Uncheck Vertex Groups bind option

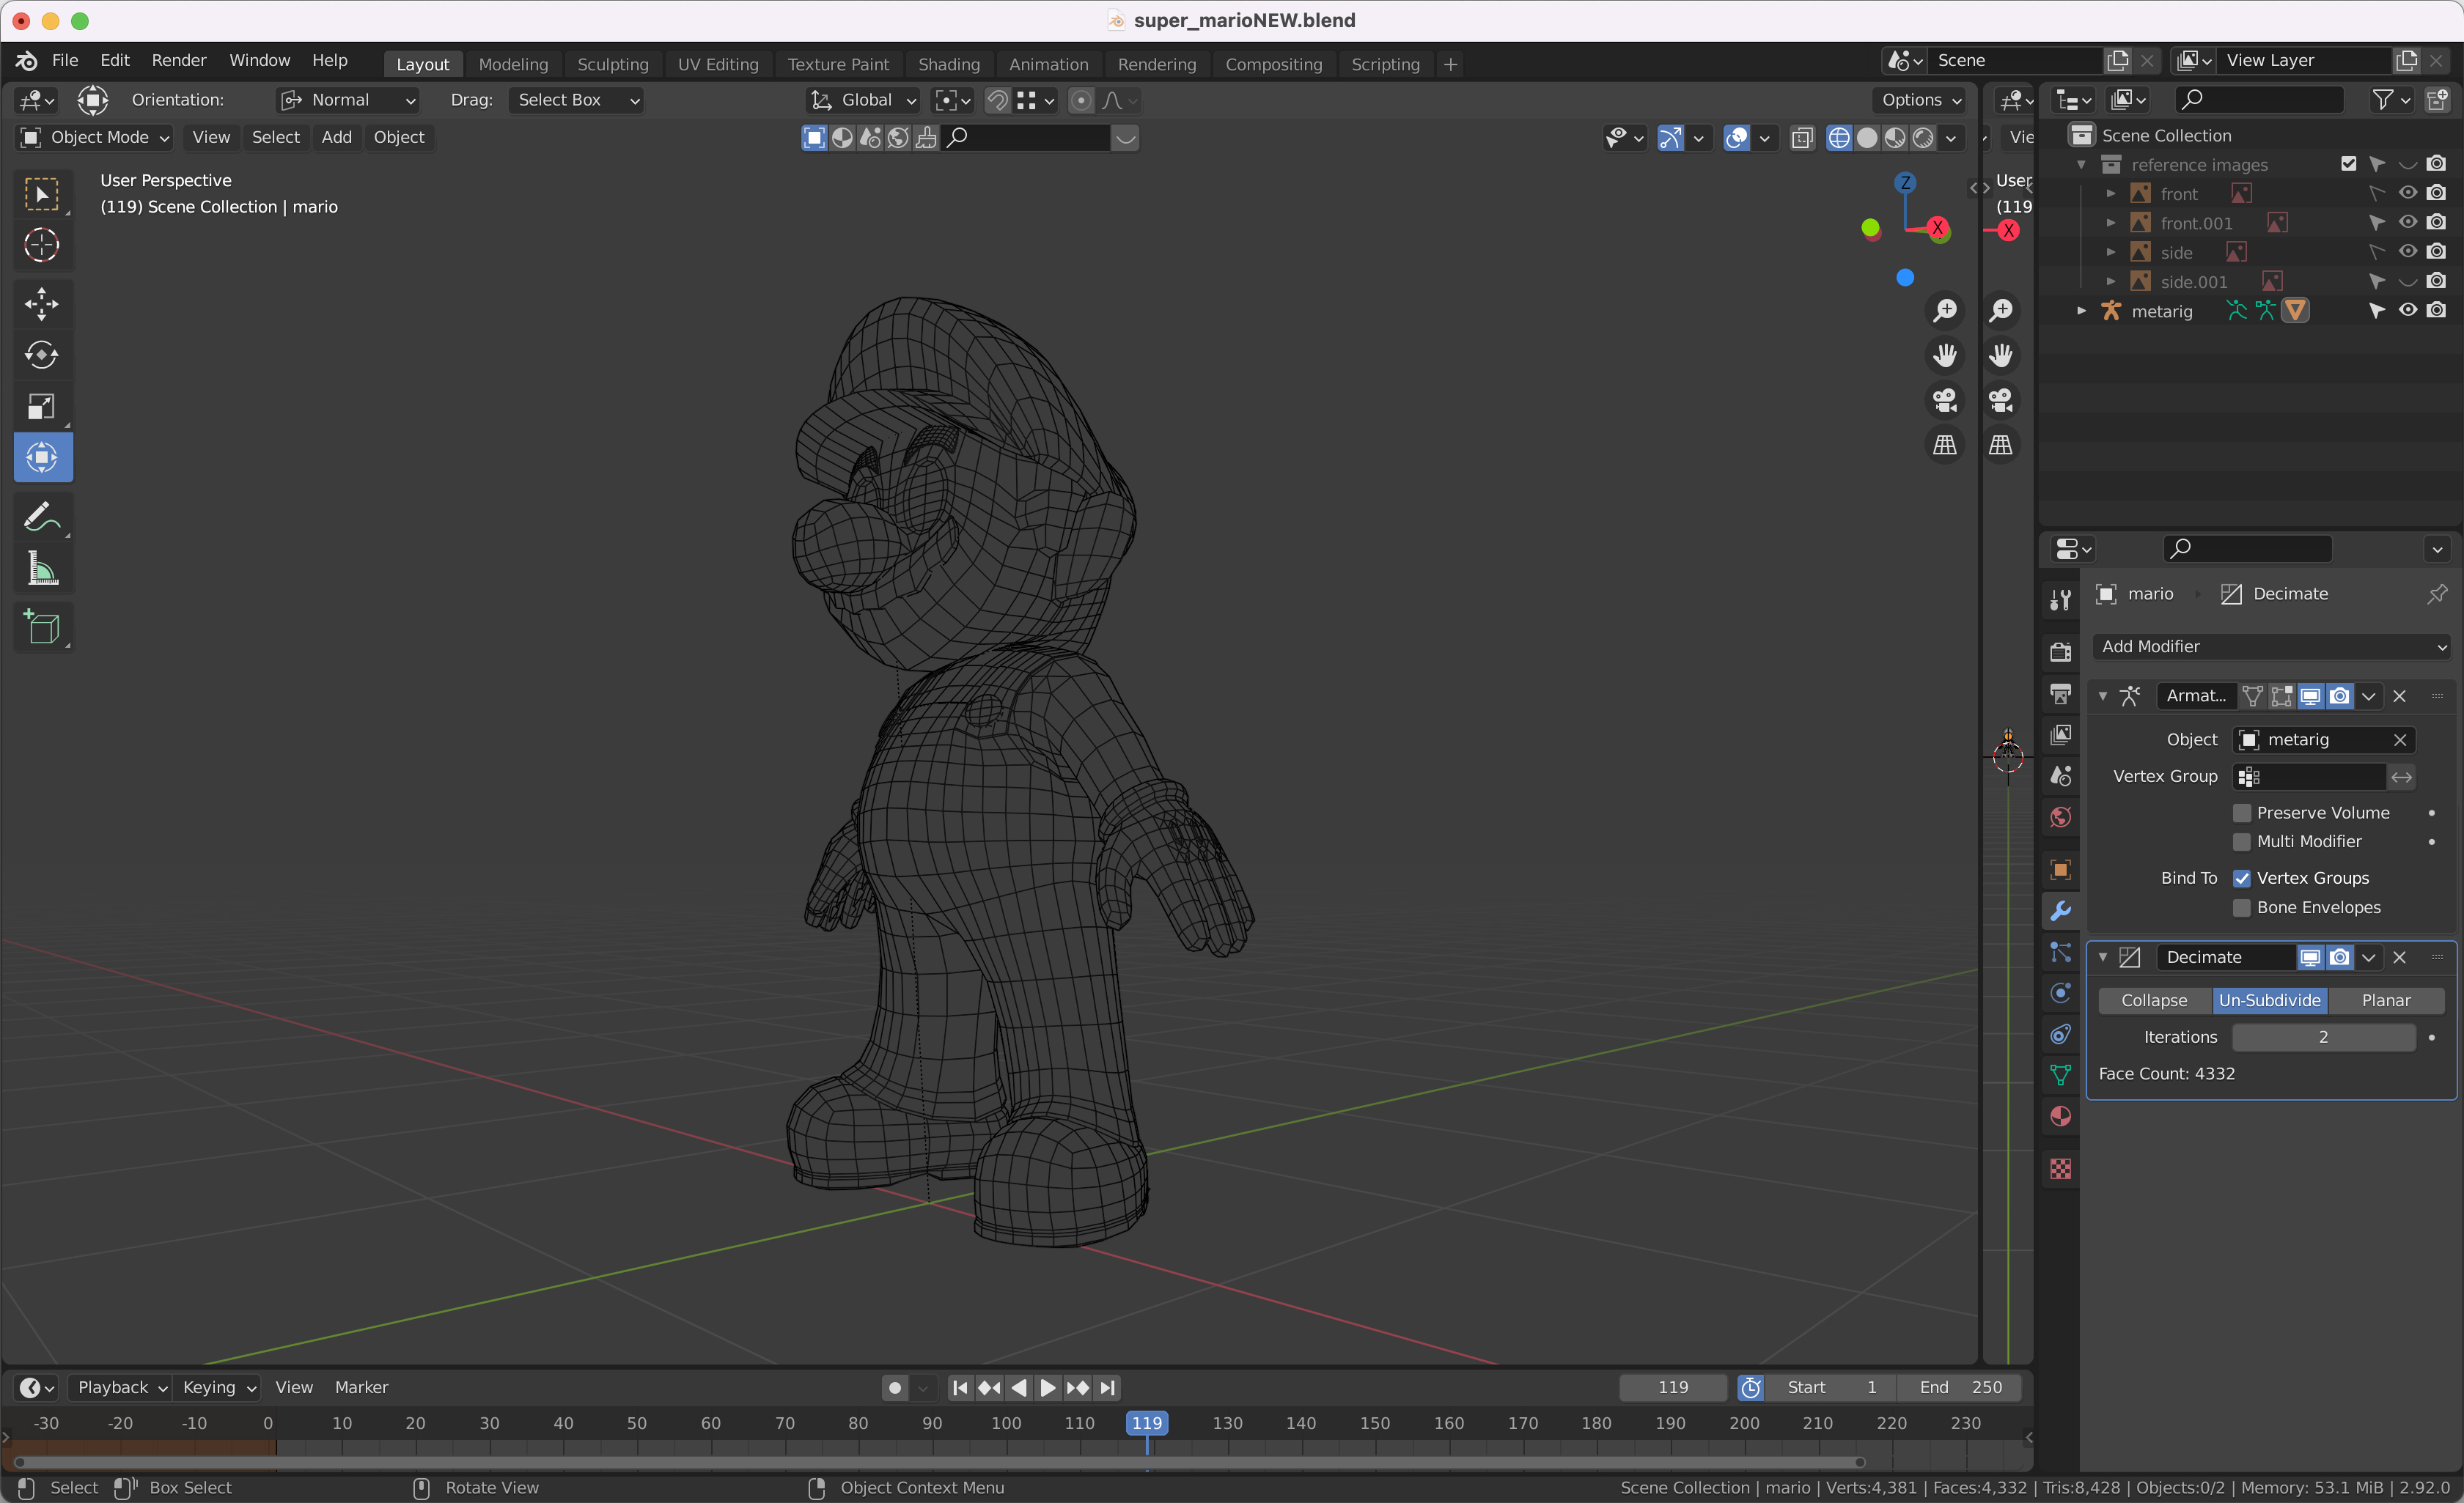[2242, 879]
